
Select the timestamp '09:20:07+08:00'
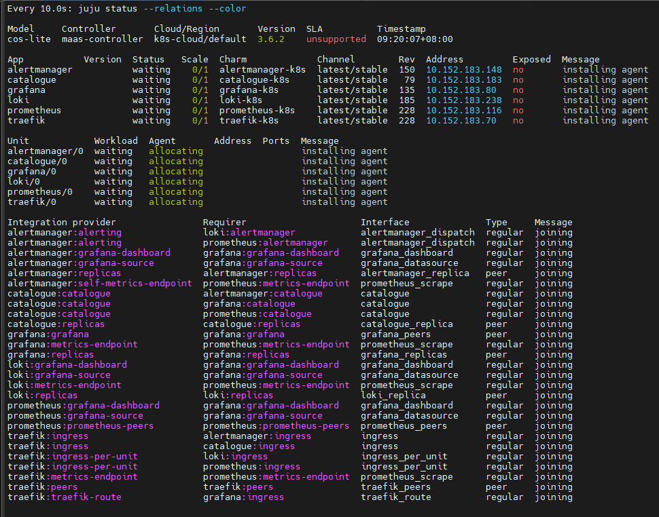pos(415,39)
